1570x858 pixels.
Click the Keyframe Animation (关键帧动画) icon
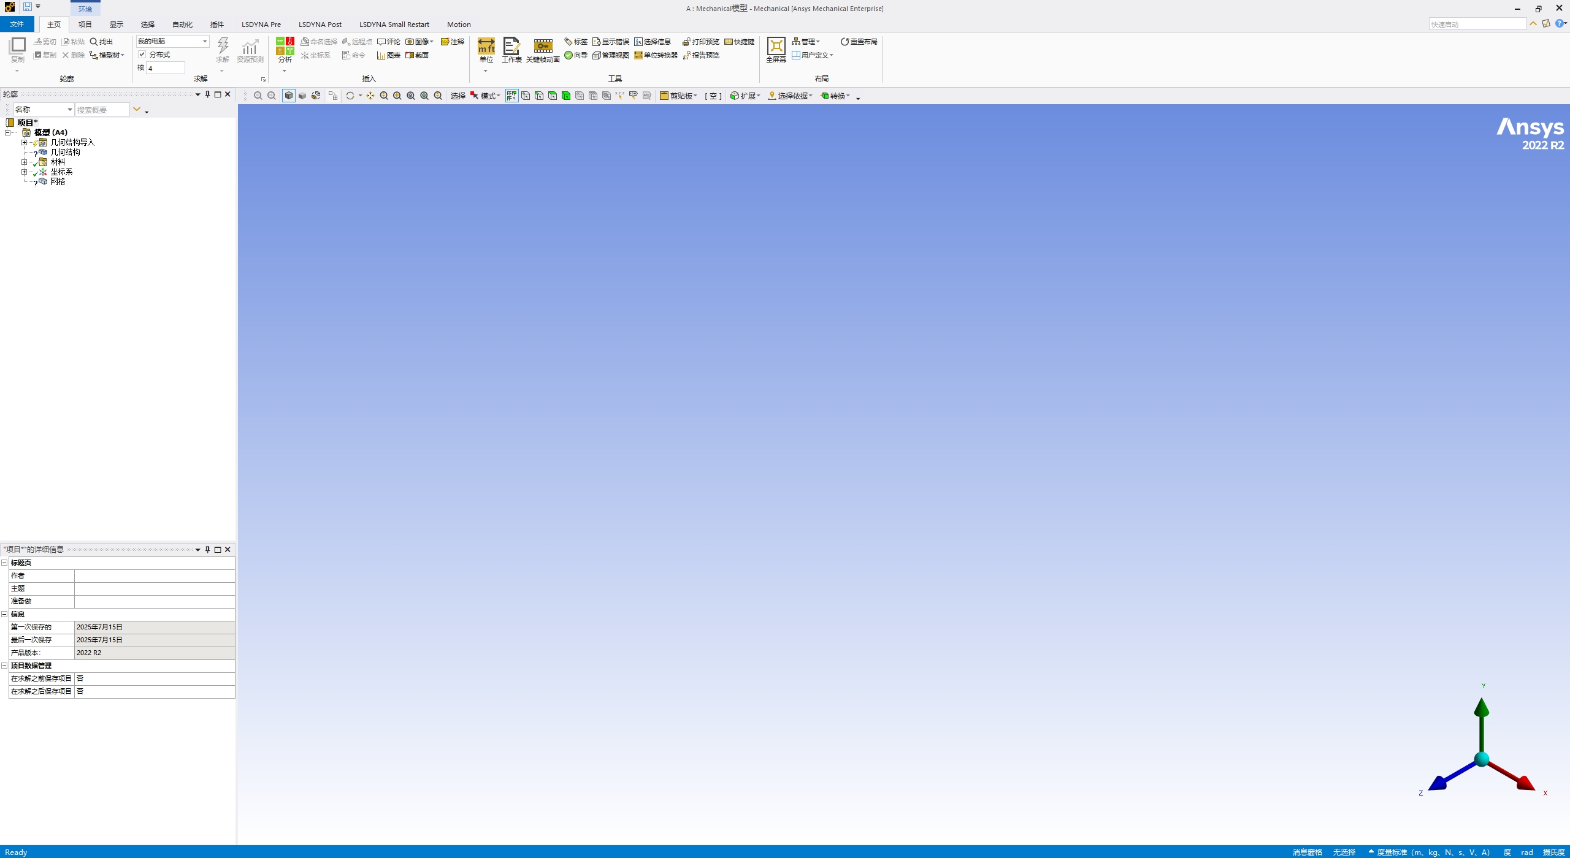[x=543, y=47]
